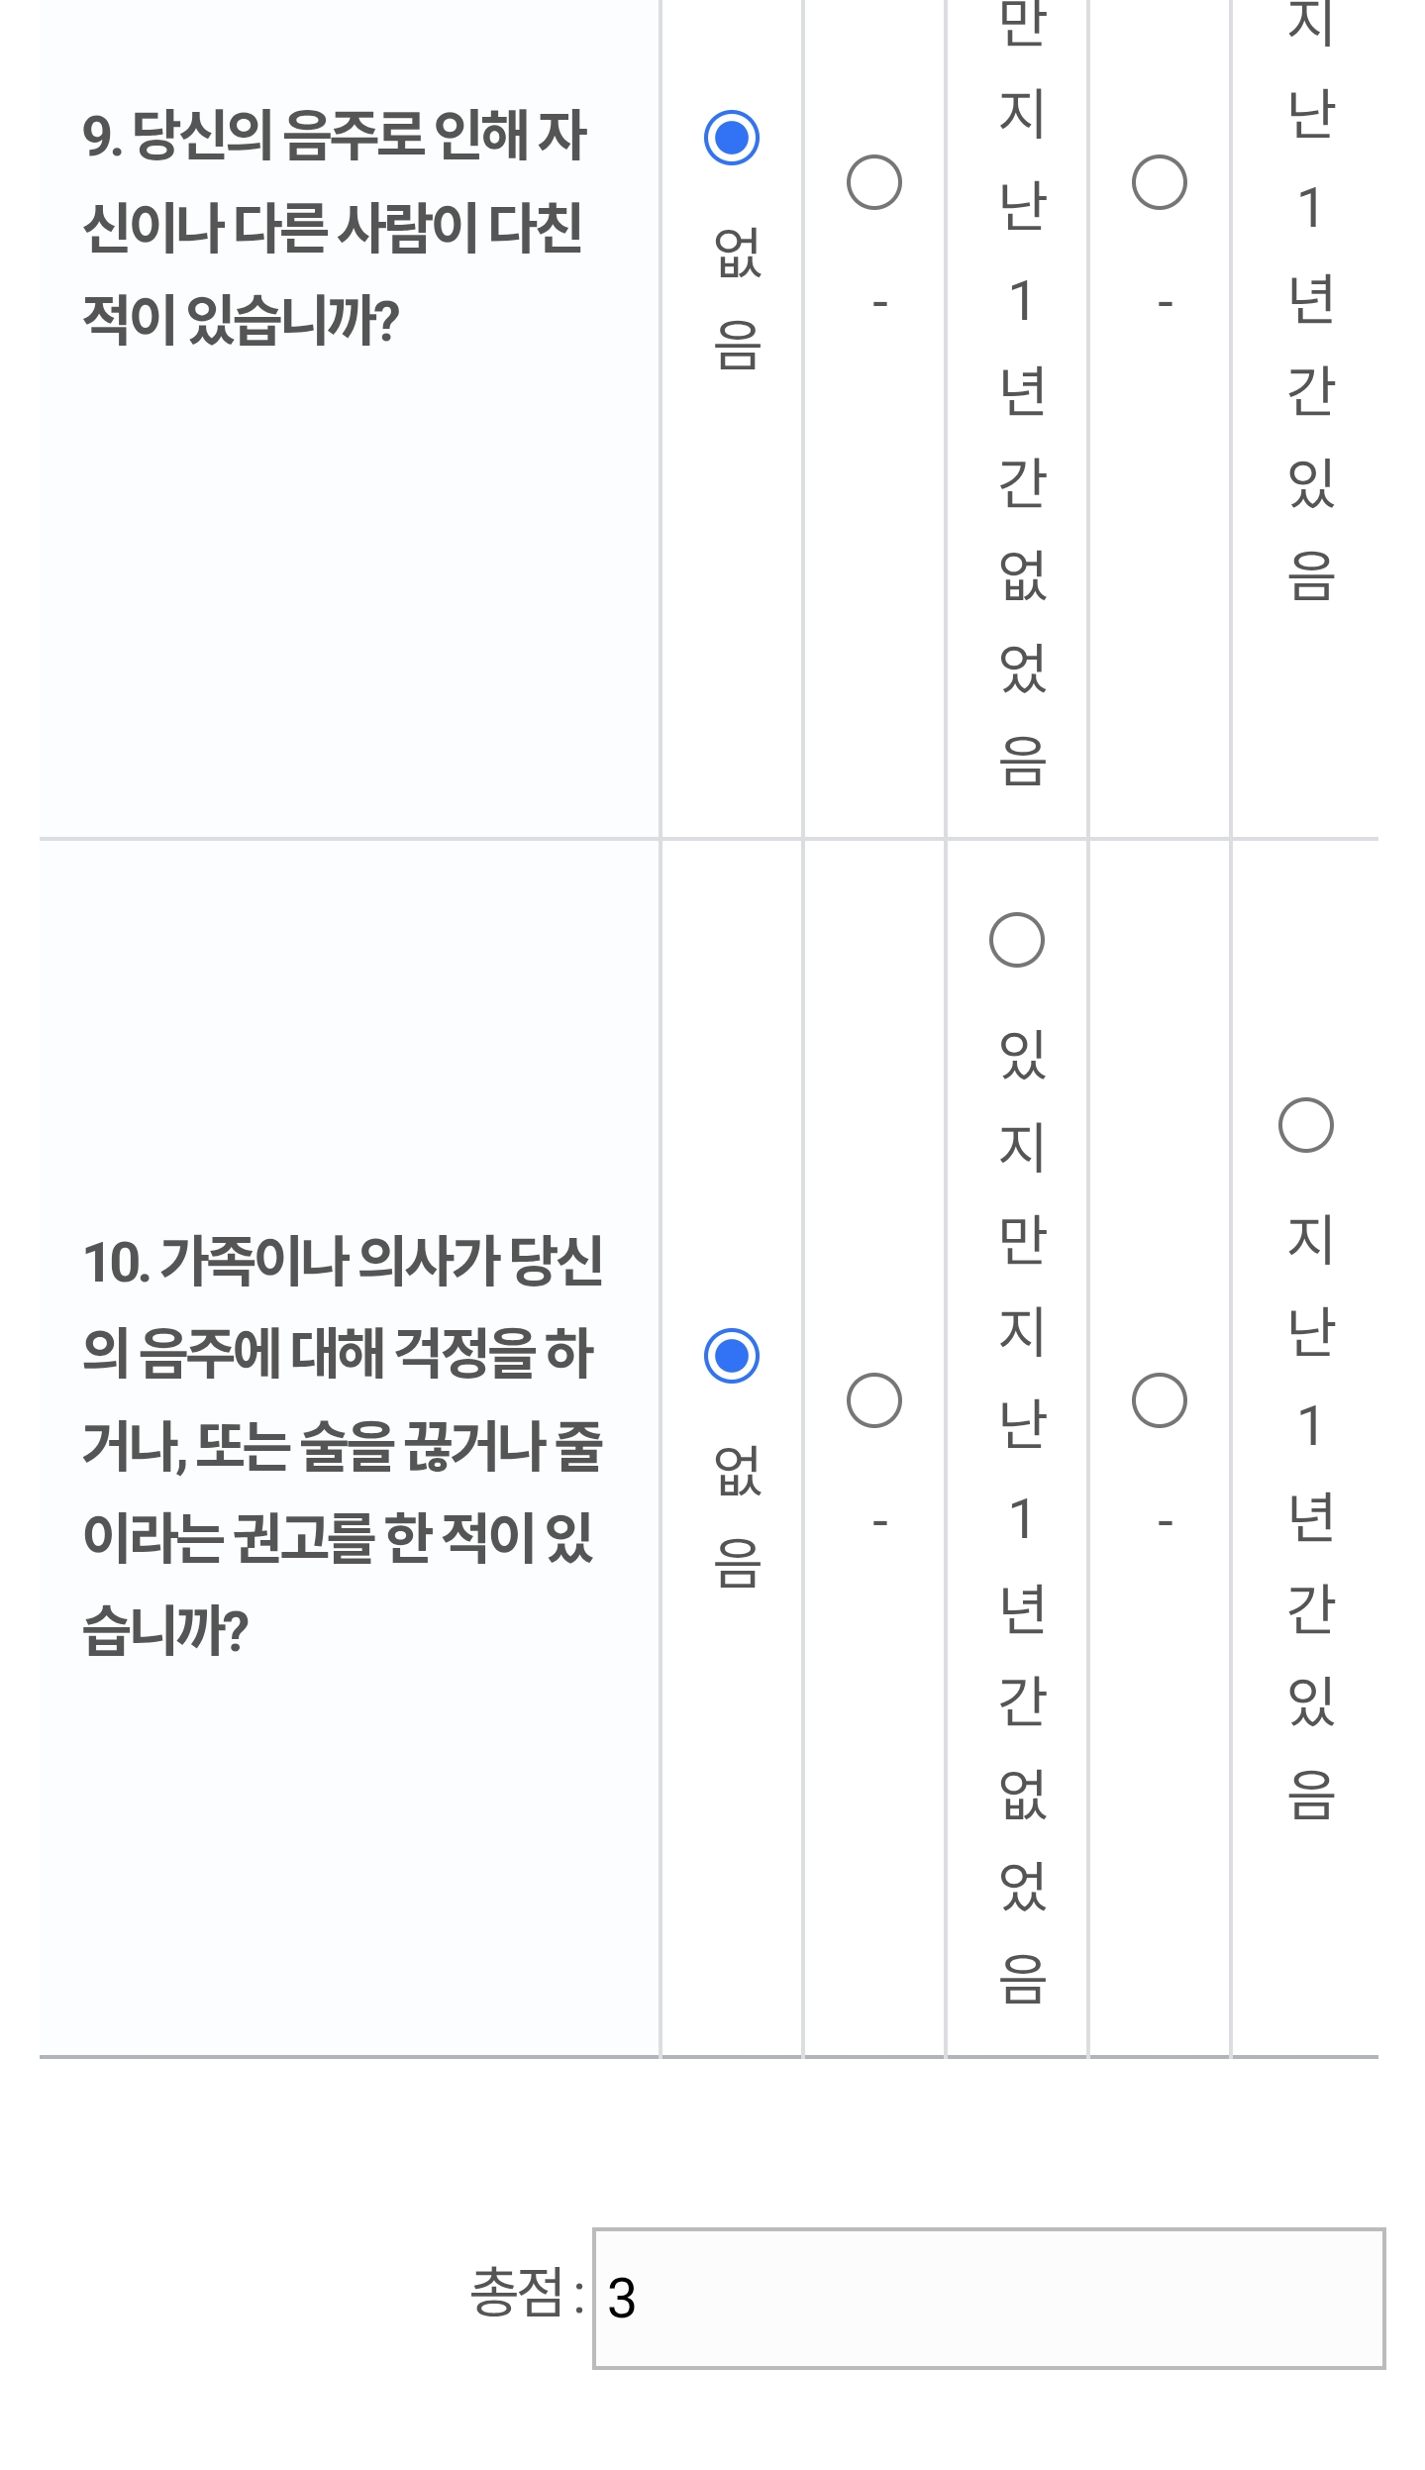Screen dimensions: 1425x2470
Task: Click question 10's '지난 1년간 있음' label text
Action: pyautogui.click(x=1310, y=1515)
